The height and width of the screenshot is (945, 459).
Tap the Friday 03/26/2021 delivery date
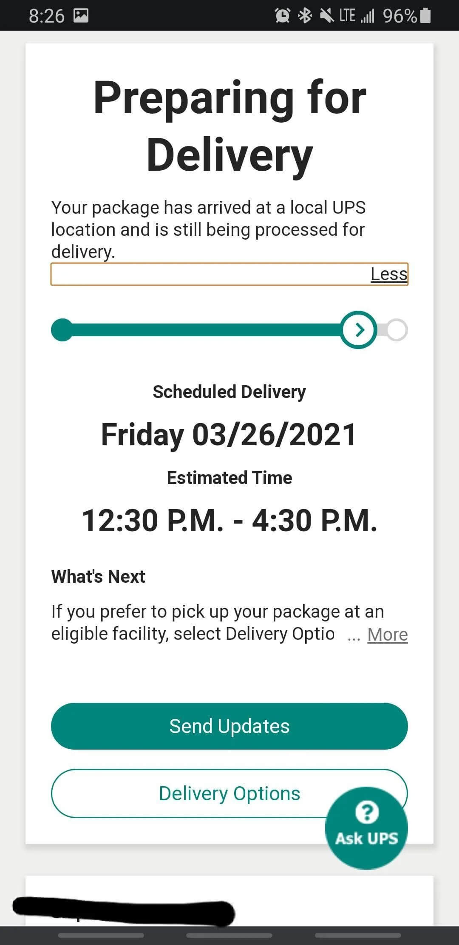click(x=229, y=435)
